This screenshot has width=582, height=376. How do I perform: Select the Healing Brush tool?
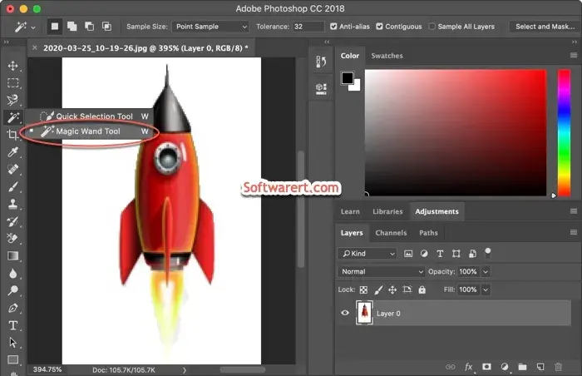(13, 169)
